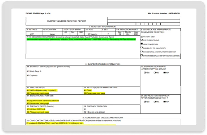The height and width of the screenshot is (135, 207).
Task: Click the Squamous cell carcinoma indication text
Action: [x=43, y=100]
